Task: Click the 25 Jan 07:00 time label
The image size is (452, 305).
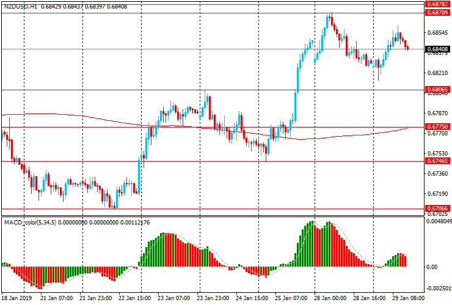Action: tap(291, 299)
